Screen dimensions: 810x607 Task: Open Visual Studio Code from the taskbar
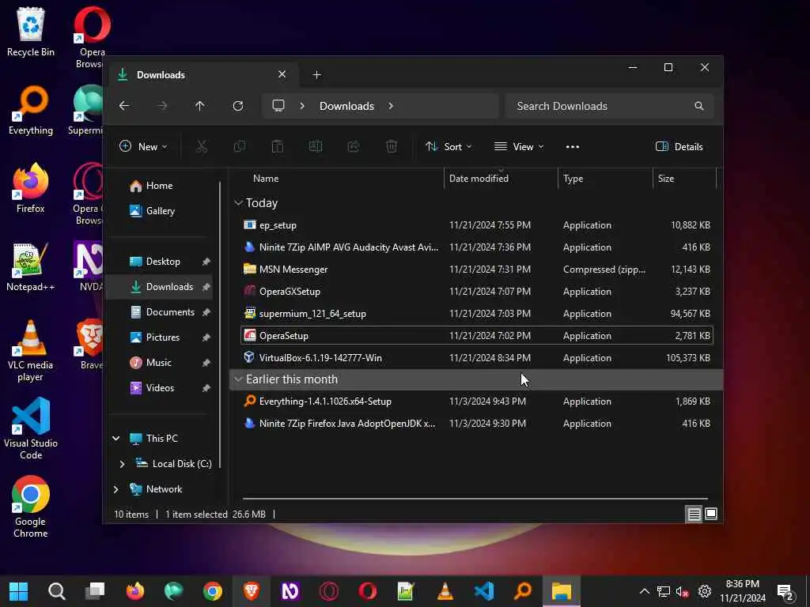point(484,591)
